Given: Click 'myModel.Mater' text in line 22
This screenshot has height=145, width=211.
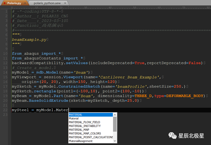Looking at the screenshot, I should click(x=52, y=110).
